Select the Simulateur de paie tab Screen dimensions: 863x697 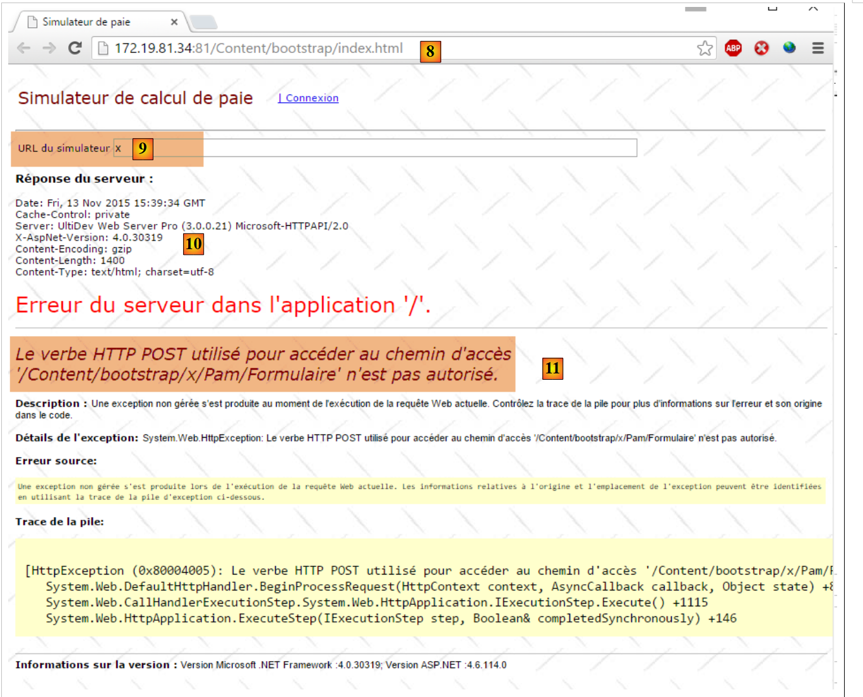tap(86, 22)
